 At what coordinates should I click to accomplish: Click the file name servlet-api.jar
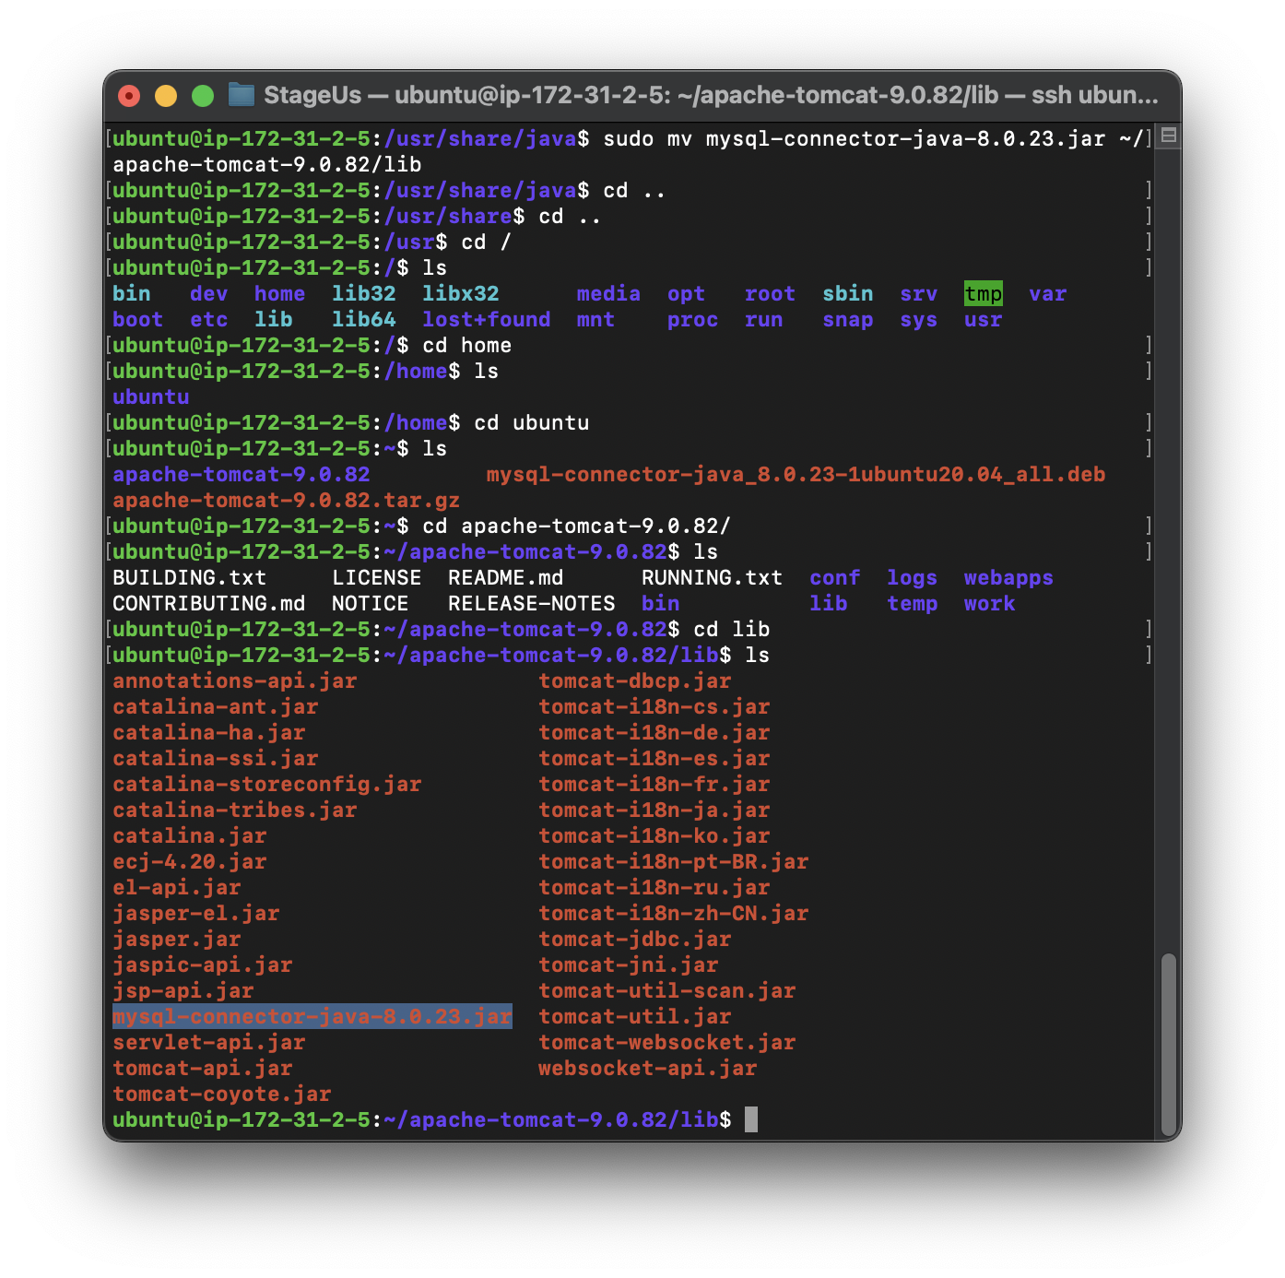coord(209,1043)
